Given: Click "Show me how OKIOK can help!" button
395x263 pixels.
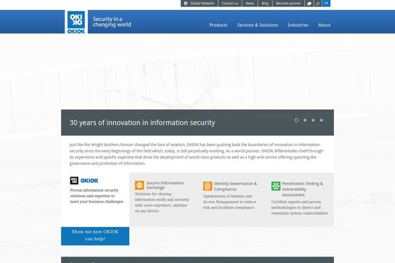Looking at the screenshot, I should pyautogui.click(x=95, y=235).
